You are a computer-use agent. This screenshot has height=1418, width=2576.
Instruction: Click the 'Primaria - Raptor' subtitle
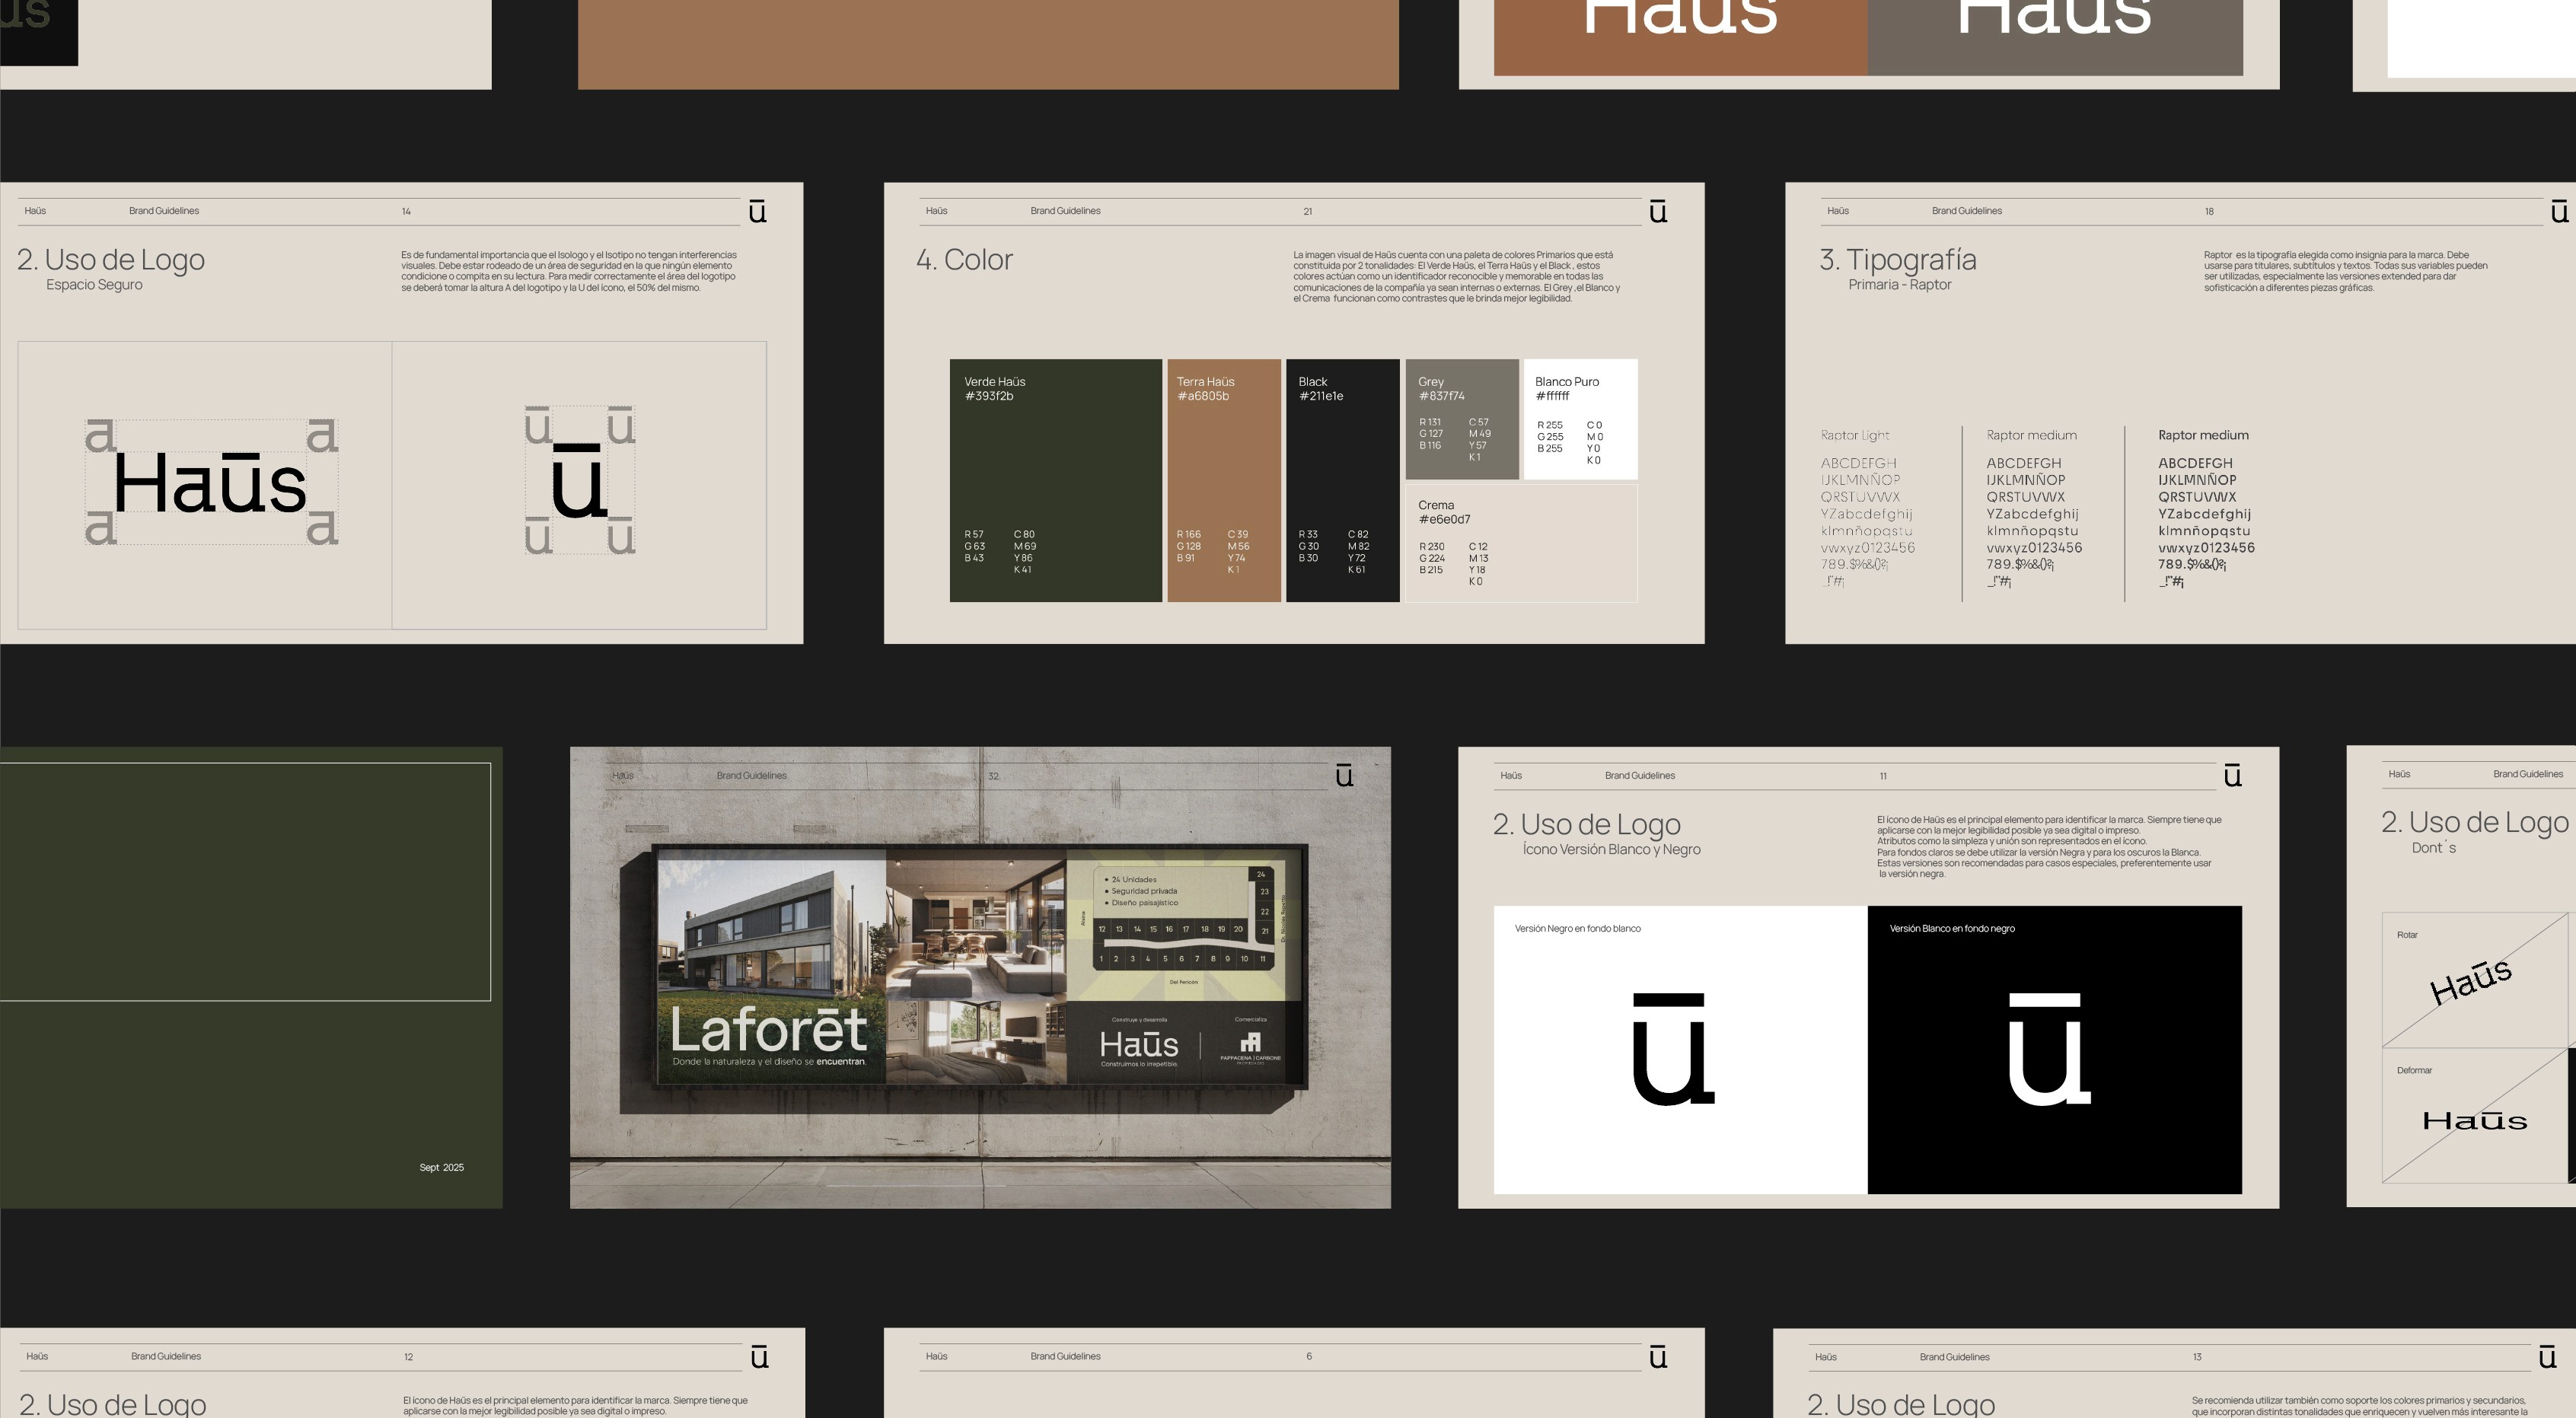coord(1900,285)
